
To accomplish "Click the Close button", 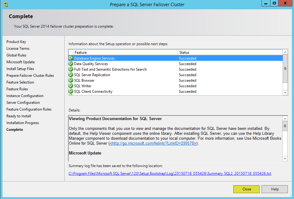I will [246, 189].
